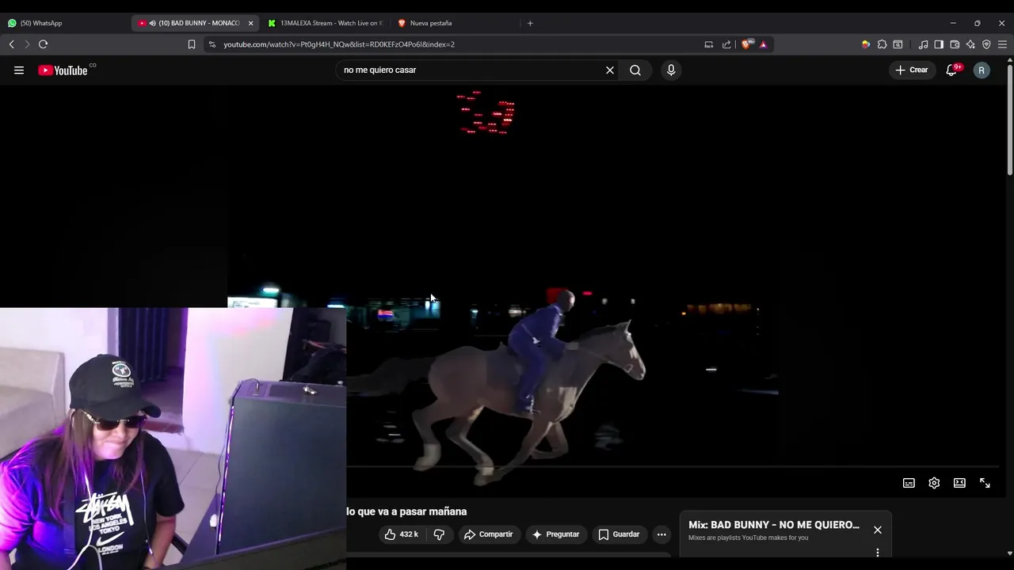Viewport: 1014px width, 570px height.
Task: Click the Crear button
Action: tap(911, 70)
